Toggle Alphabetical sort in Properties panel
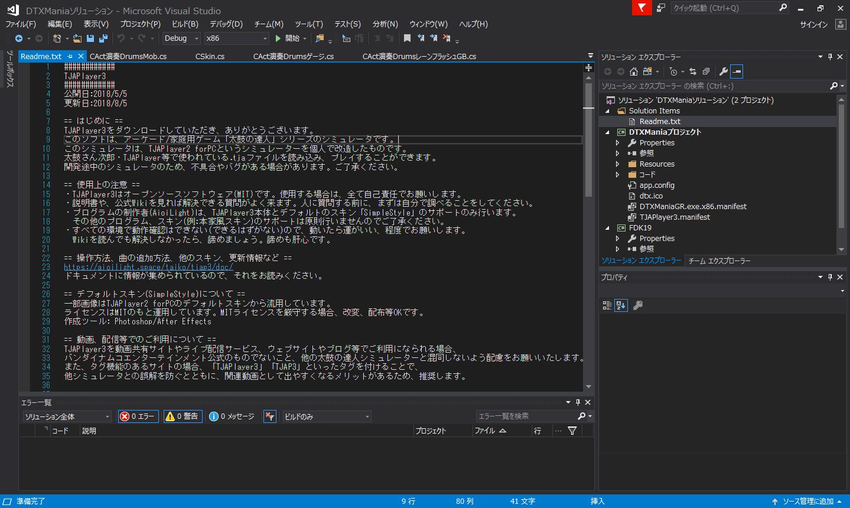850x508 pixels. (x=621, y=305)
